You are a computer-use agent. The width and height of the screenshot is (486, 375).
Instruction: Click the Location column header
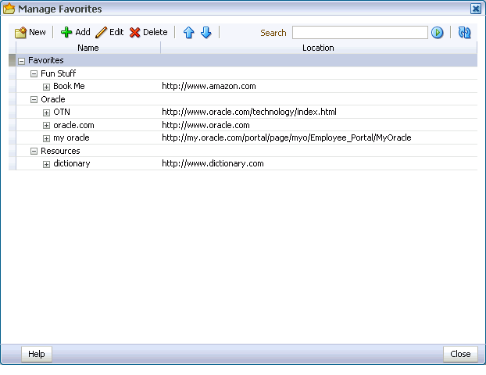[318, 48]
